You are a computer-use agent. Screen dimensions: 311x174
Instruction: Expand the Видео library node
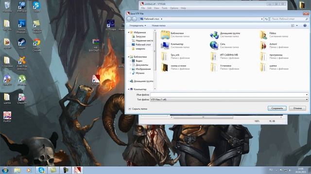(131, 61)
